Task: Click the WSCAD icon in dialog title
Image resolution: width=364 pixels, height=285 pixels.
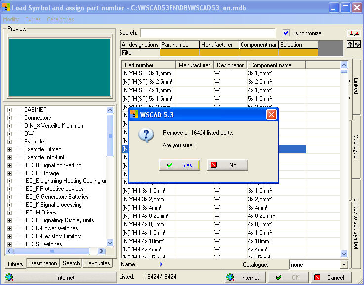Action: [134, 114]
